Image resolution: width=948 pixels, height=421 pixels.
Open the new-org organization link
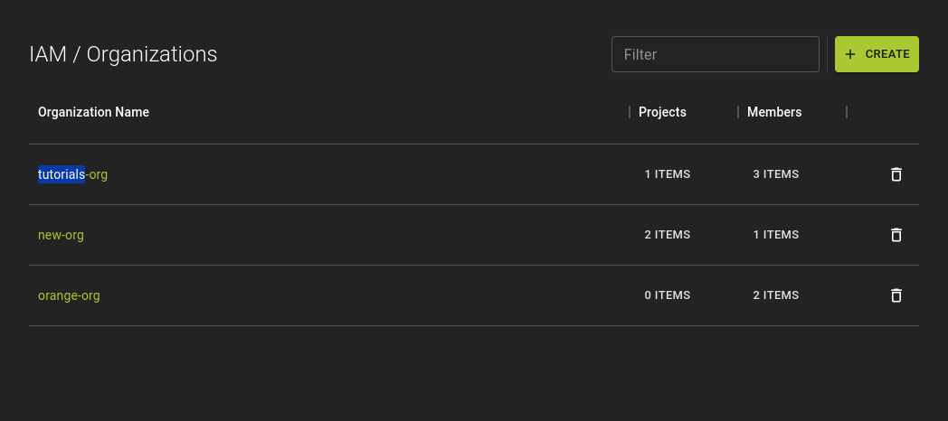point(61,235)
